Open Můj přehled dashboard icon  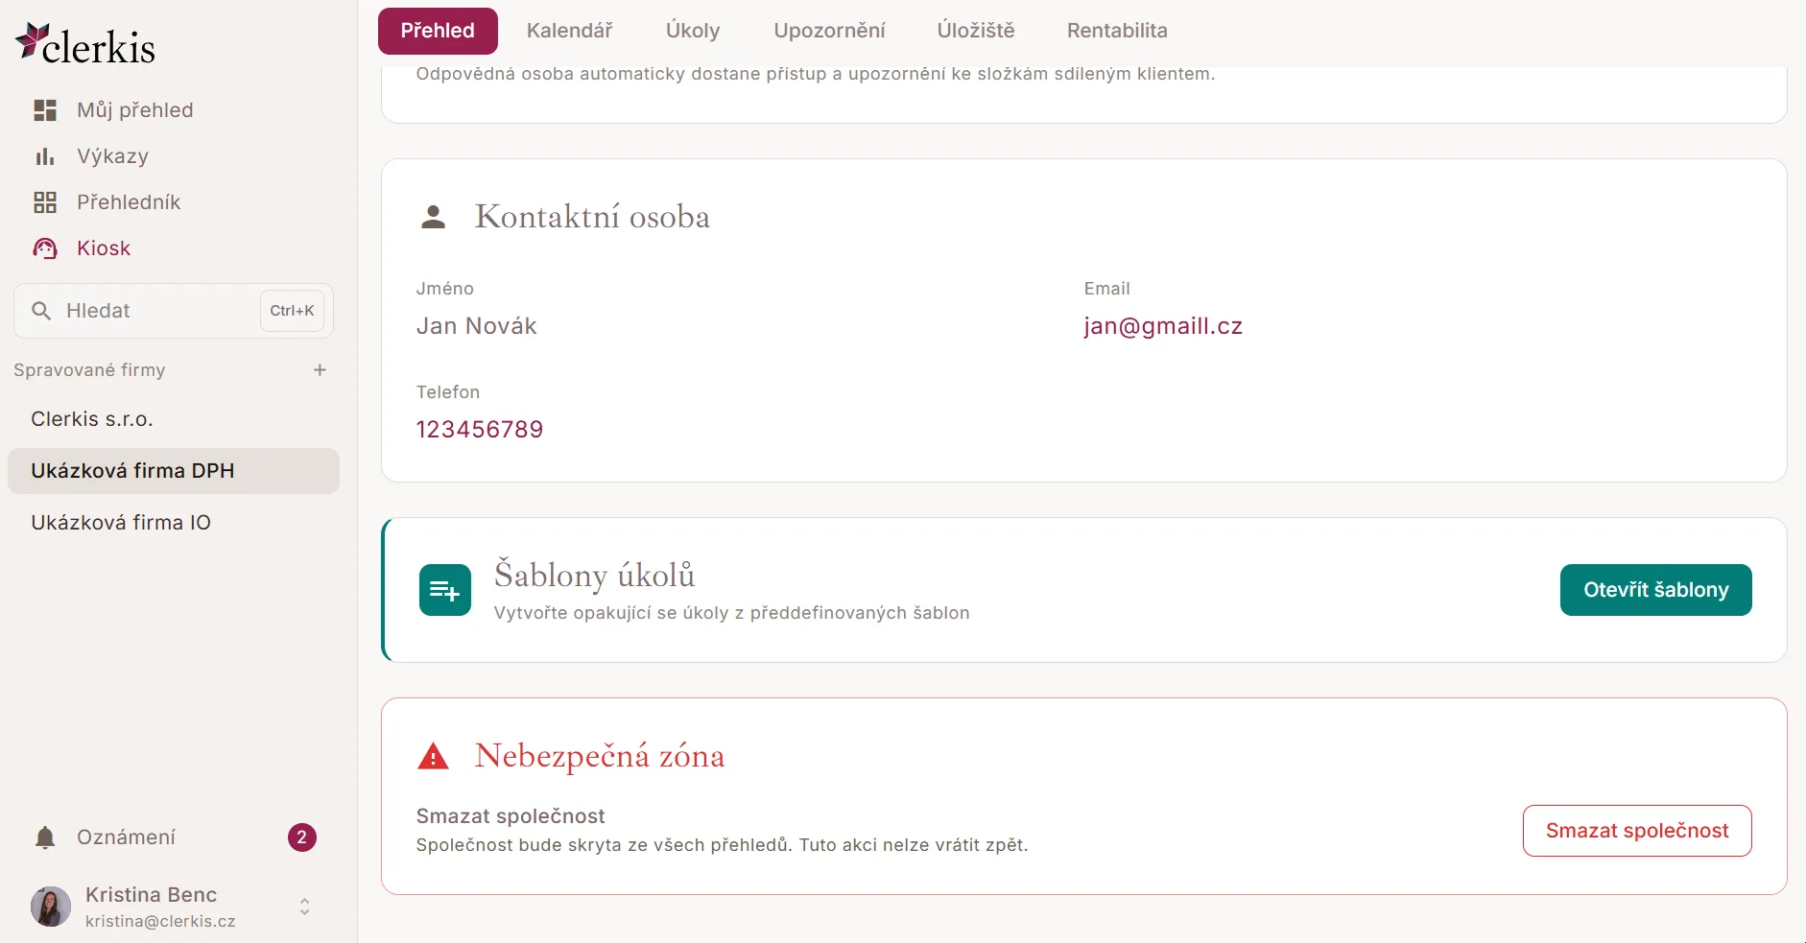45,110
